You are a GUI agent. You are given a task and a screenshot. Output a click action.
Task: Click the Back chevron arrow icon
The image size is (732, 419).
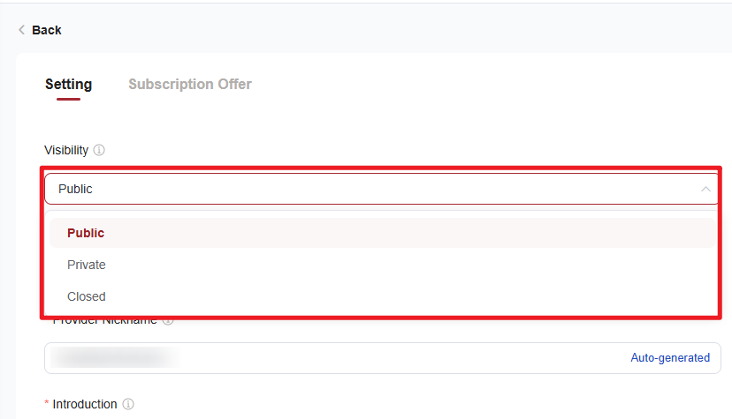(x=21, y=30)
